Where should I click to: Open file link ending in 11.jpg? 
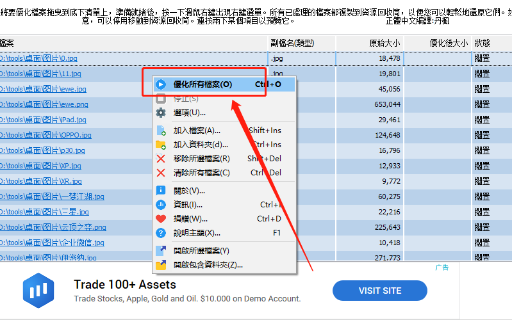pyautogui.click(x=40, y=74)
